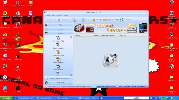Screen dimensions: 179x100
Task: Click the output folder icon in status bar
Action: (46, 86)
